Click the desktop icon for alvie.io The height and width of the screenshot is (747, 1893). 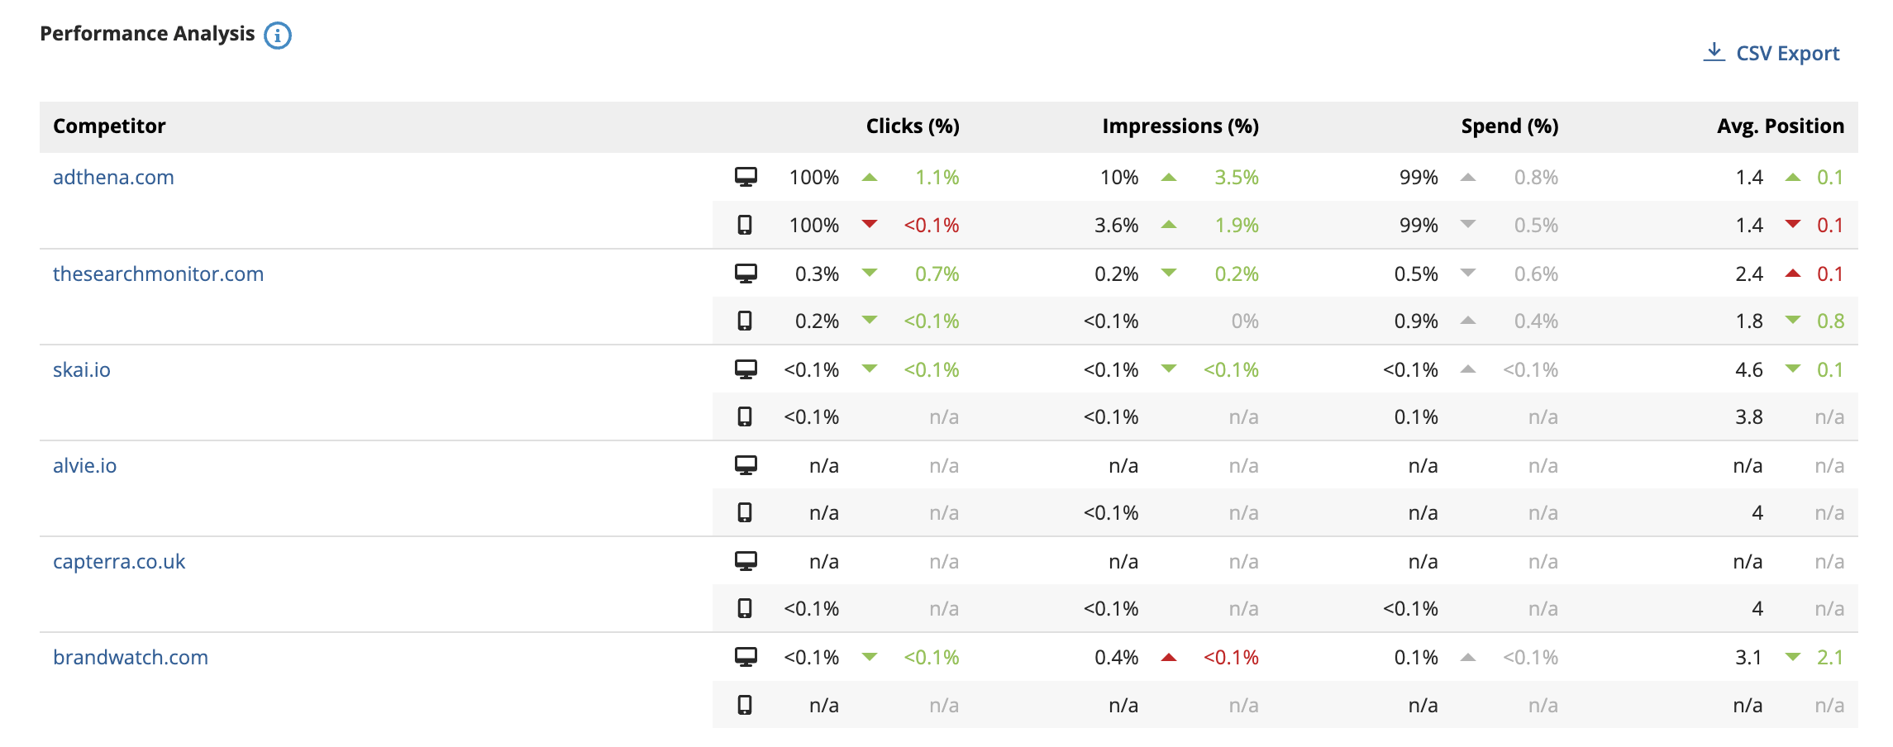(746, 465)
